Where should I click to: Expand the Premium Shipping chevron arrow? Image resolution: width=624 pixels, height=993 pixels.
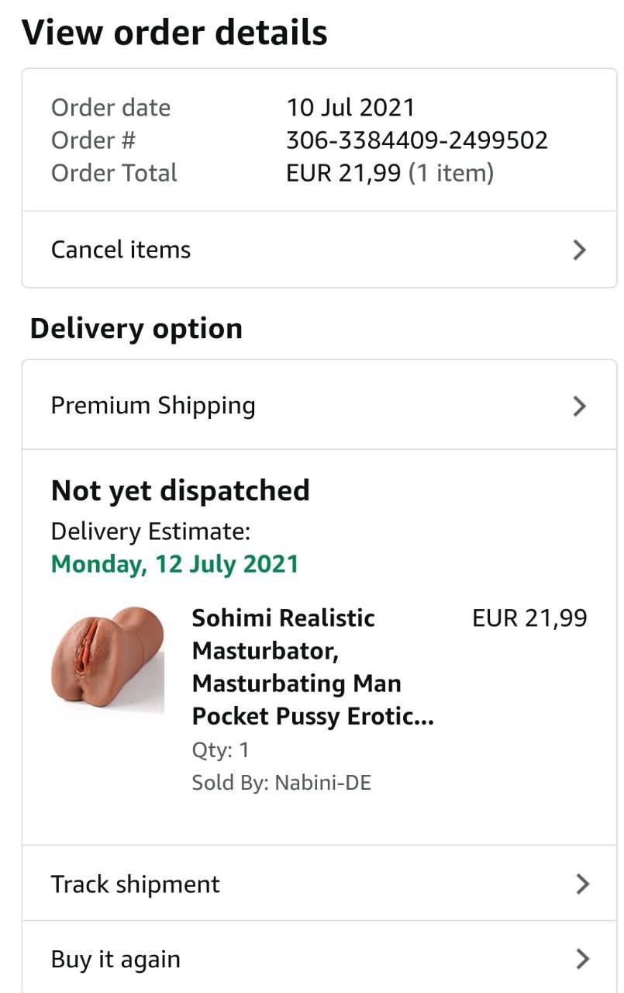[x=579, y=406]
